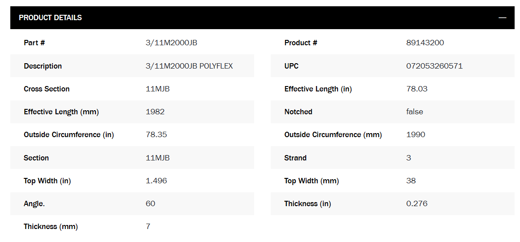
Task: Click the Cross Section value 11MJB
Action: [x=158, y=89]
